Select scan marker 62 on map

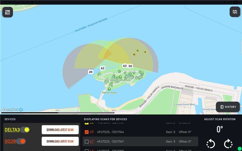[103, 68]
